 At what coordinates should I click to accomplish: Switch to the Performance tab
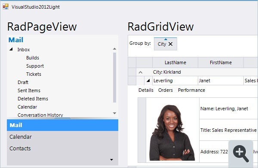coord(191,90)
